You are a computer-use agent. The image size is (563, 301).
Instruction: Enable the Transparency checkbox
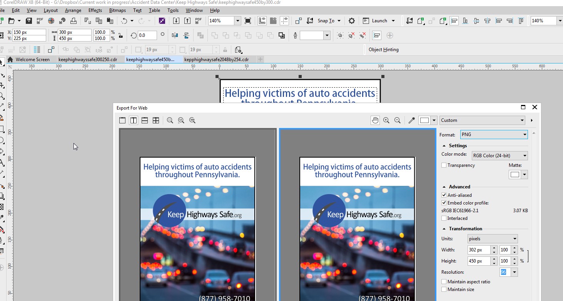coord(444,165)
